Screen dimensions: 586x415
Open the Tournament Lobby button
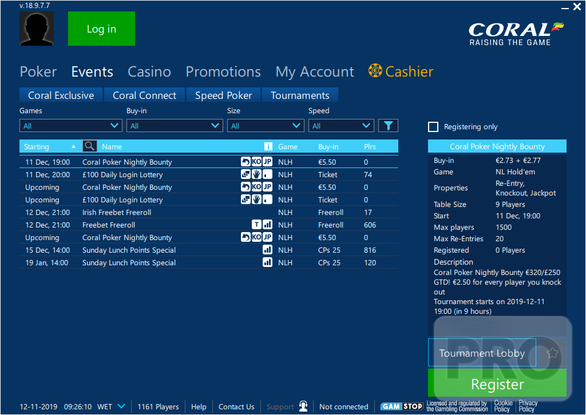tap(482, 353)
